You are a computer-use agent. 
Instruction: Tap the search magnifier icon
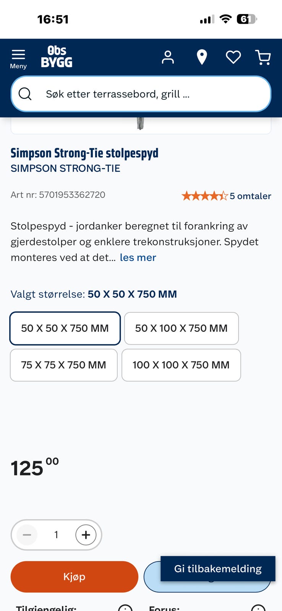pyautogui.click(x=25, y=94)
